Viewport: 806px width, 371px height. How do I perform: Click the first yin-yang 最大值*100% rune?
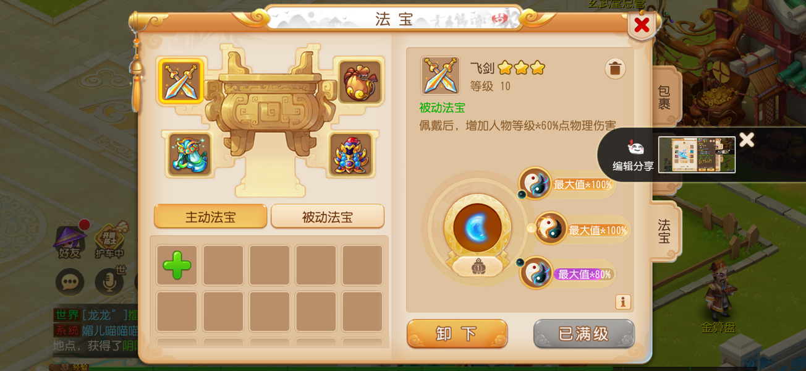[535, 184]
